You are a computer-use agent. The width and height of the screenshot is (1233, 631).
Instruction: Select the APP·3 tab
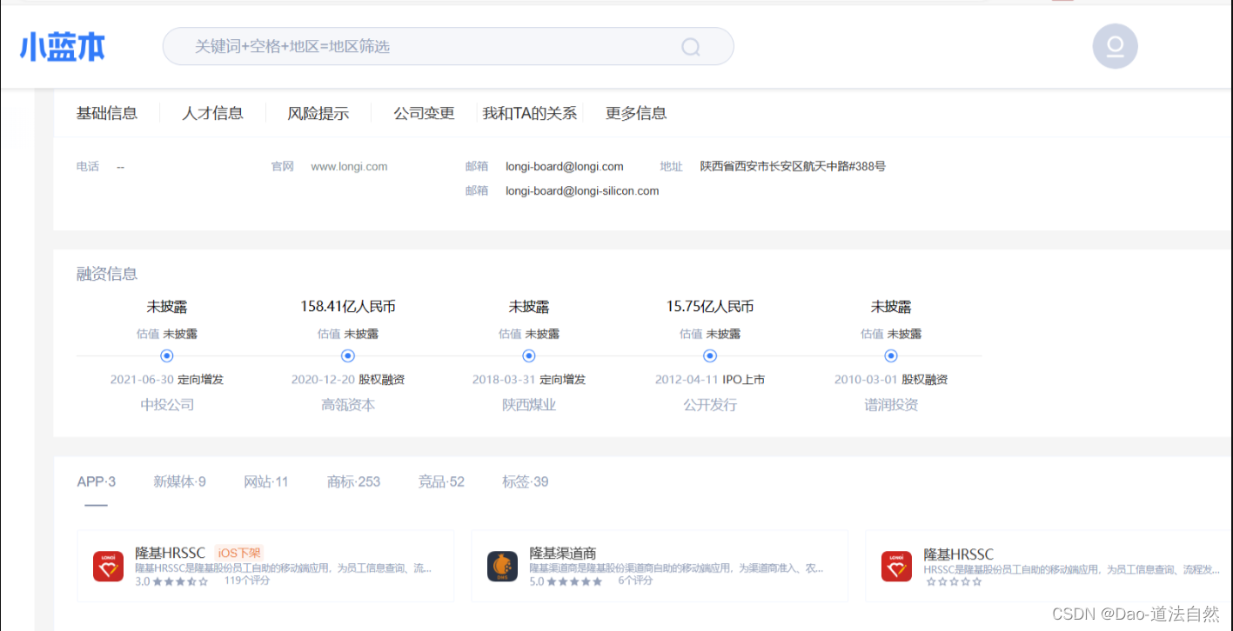[x=97, y=482]
